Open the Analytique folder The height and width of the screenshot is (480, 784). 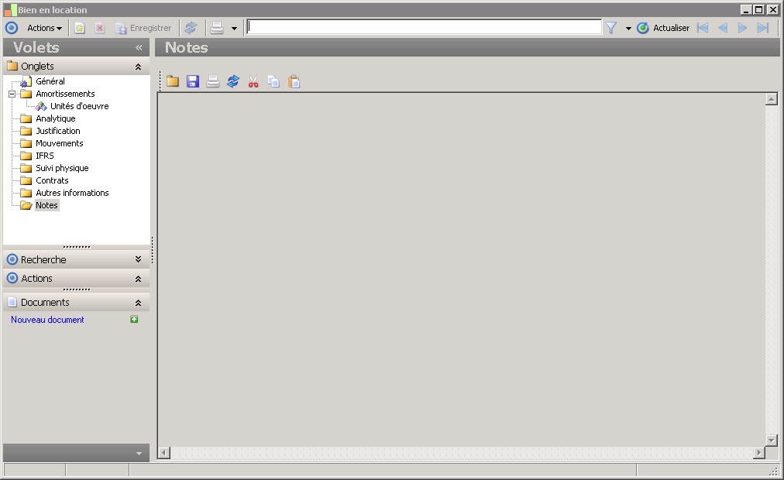pyautogui.click(x=56, y=118)
